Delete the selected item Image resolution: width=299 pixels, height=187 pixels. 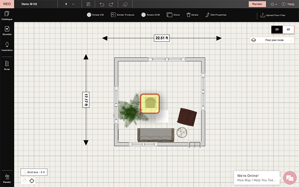click(x=192, y=15)
